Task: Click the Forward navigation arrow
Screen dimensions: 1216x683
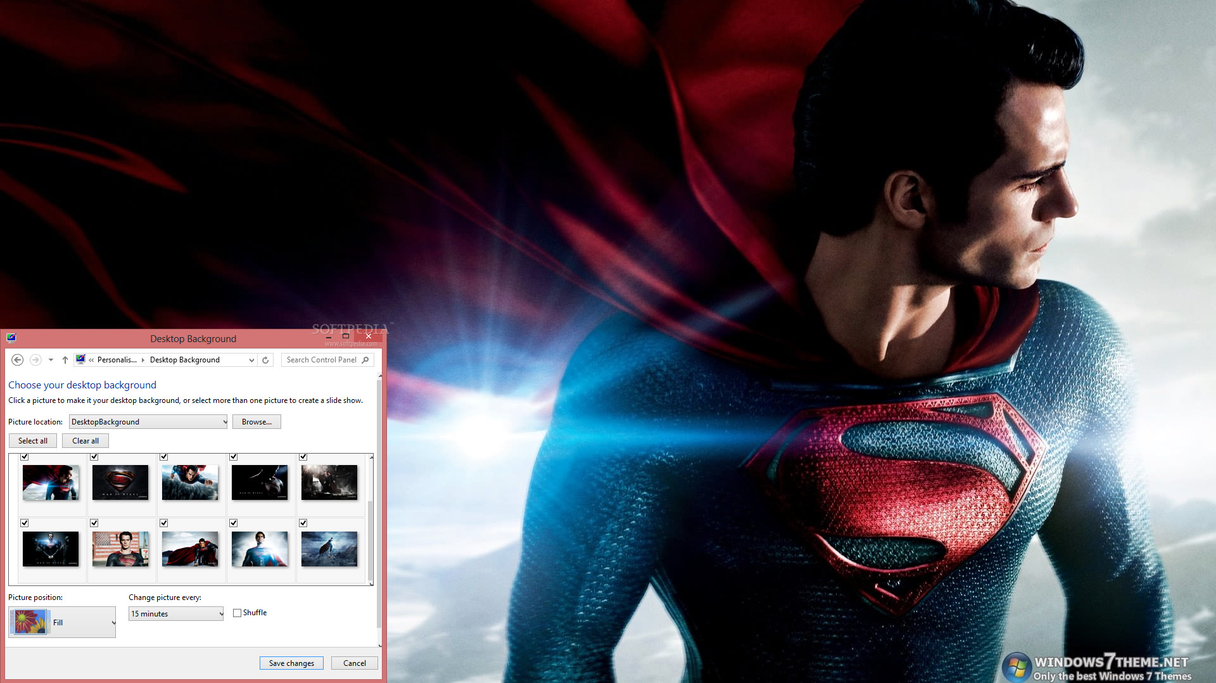Action: click(35, 360)
